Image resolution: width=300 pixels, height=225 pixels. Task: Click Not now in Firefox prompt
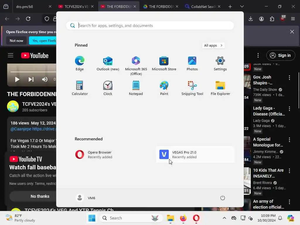[16, 40]
